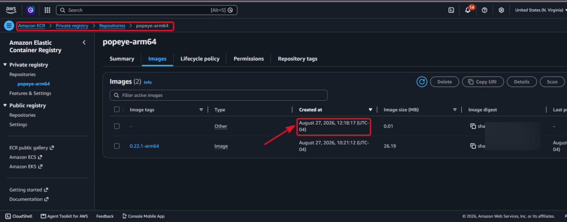Click the Type column header
This screenshot has width=567, height=222.
(x=220, y=110)
